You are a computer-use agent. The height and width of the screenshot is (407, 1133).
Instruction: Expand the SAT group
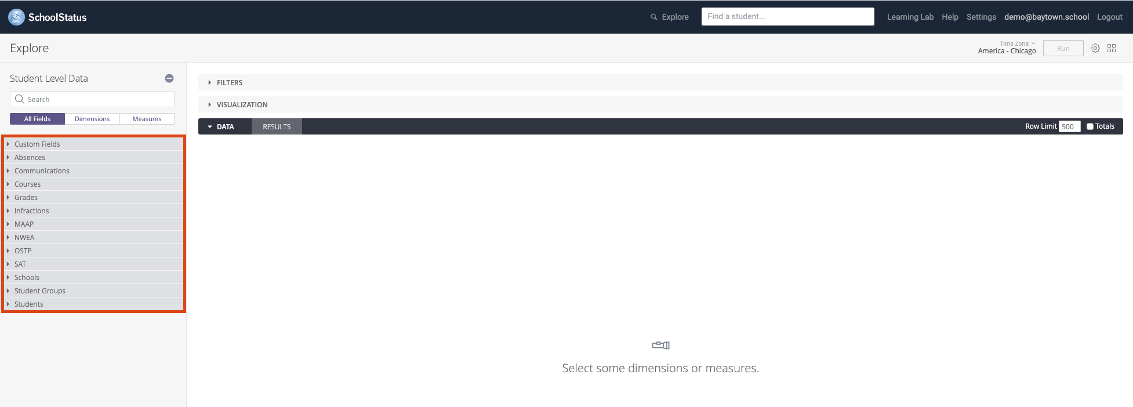(93, 264)
